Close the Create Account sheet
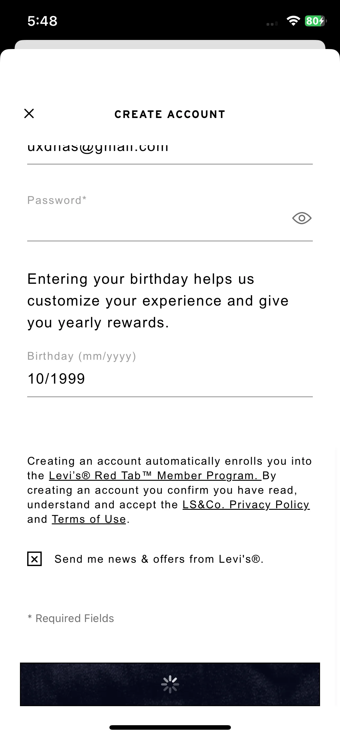The image size is (340, 737). tap(29, 114)
